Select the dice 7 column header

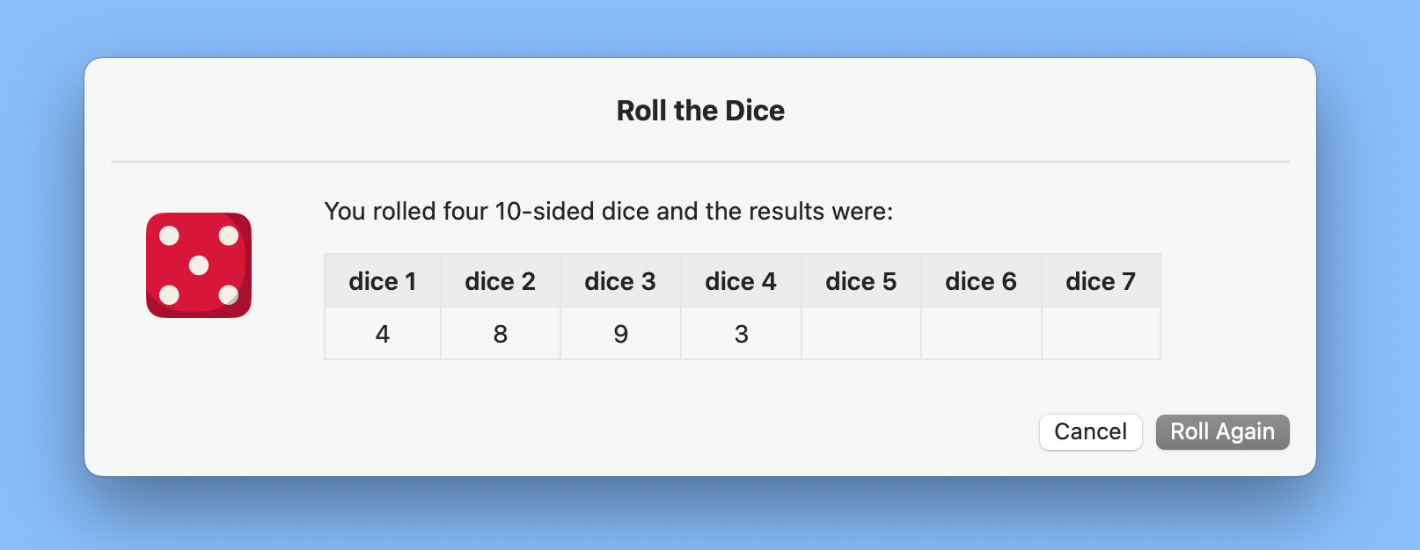coord(1101,281)
